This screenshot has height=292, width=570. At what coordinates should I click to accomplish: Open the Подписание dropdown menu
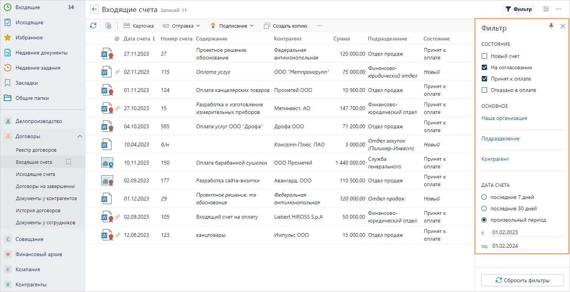[232, 26]
